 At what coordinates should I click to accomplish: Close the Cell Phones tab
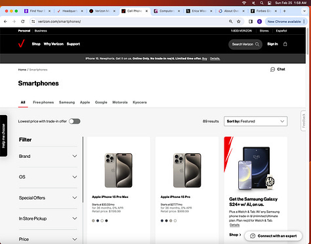(146, 11)
